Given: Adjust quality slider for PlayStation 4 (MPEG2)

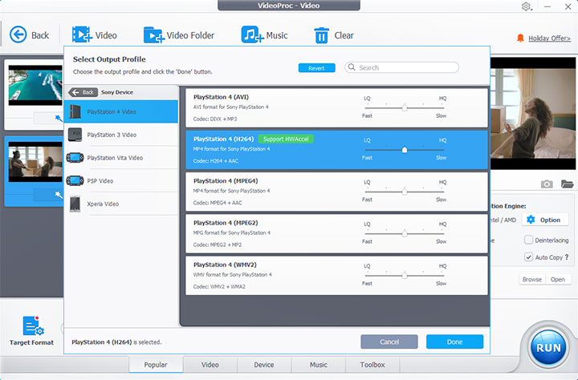Looking at the screenshot, I should pos(405,234).
